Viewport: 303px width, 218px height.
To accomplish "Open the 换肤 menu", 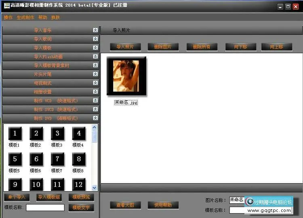I will coord(55,17).
